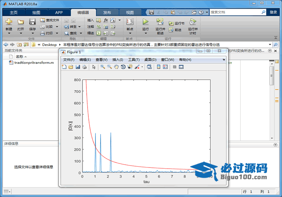This screenshot has width=282, height=197.
Task: Click Insert Legend icon in Figure 1
Action: 165,67
